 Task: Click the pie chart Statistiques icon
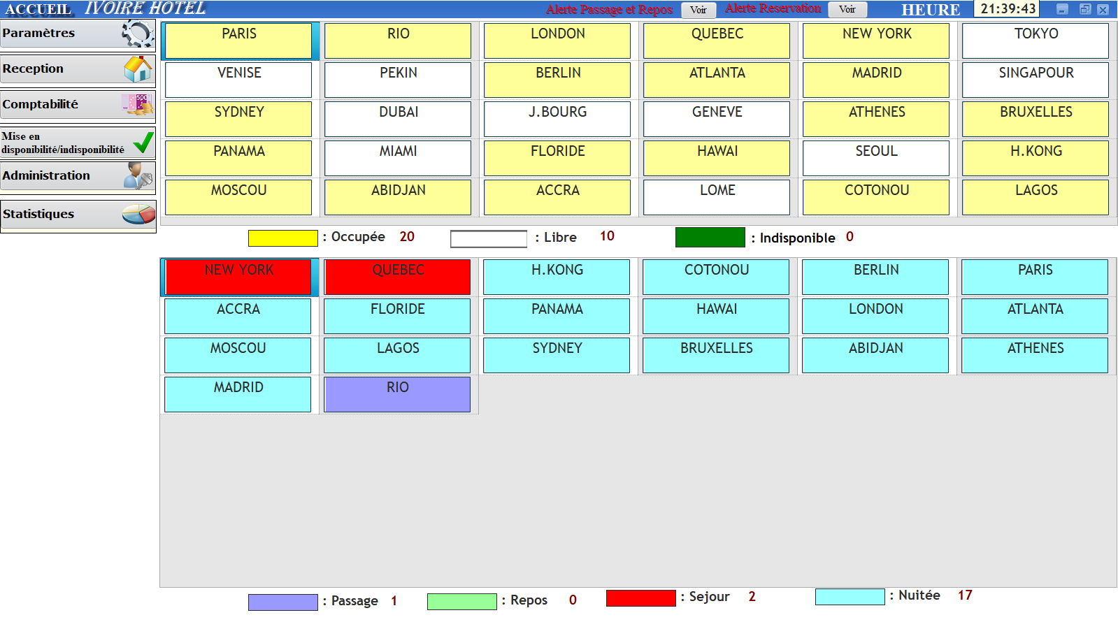[138, 215]
